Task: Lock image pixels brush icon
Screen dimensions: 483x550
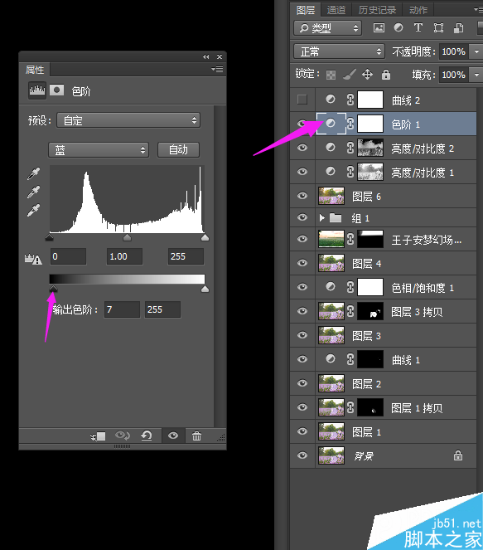Action: pyautogui.click(x=350, y=75)
